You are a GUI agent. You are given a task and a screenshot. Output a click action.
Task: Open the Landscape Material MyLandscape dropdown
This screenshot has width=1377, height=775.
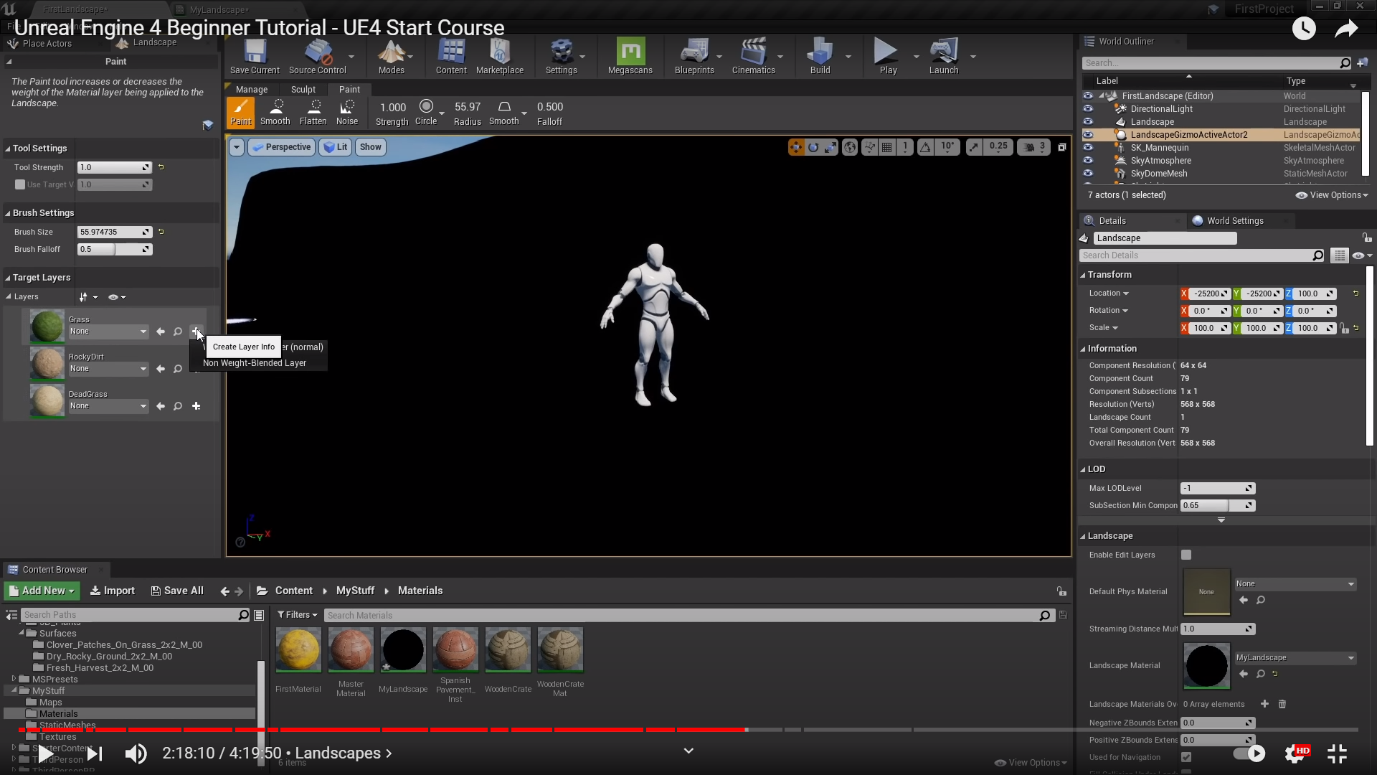tap(1295, 658)
